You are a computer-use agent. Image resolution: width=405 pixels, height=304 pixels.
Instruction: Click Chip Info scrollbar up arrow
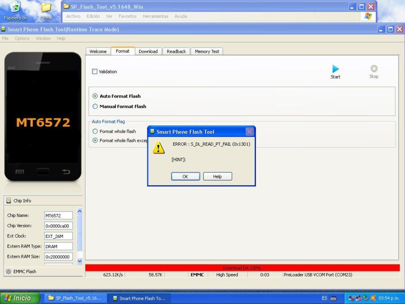point(80,211)
